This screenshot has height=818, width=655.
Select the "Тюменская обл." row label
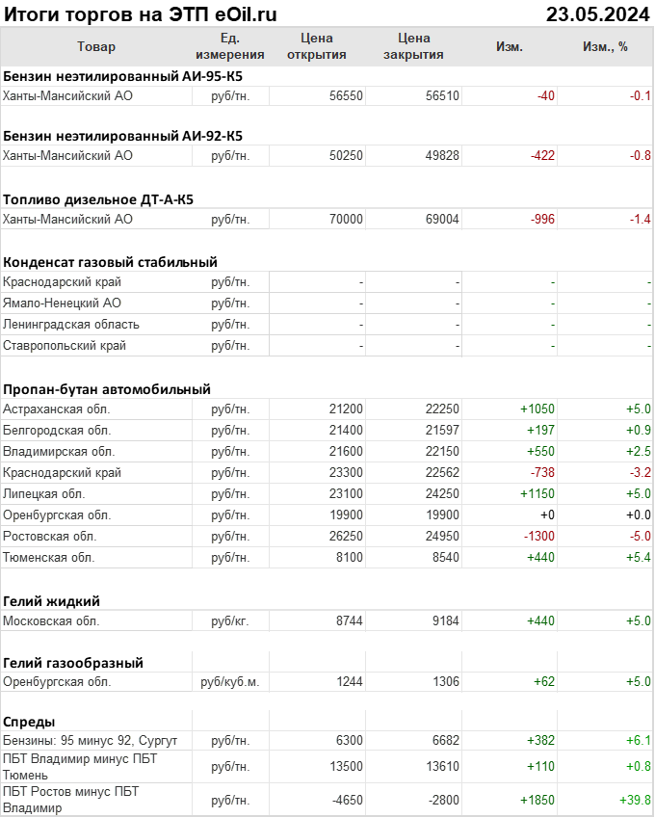click(49, 557)
